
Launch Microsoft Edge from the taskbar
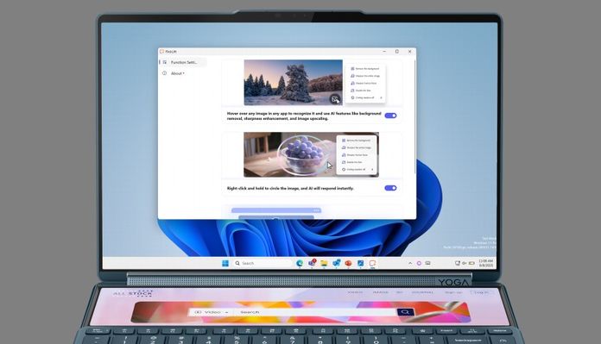pyautogui.click(x=300, y=263)
